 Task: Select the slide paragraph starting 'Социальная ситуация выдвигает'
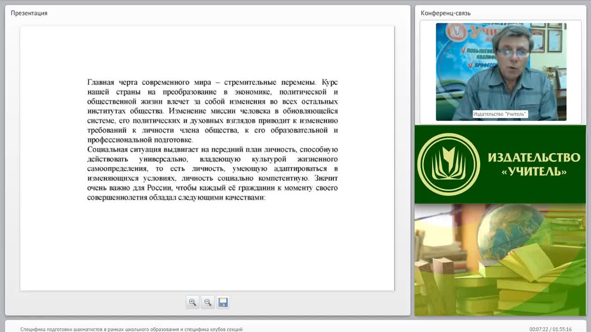(x=212, y=173)
